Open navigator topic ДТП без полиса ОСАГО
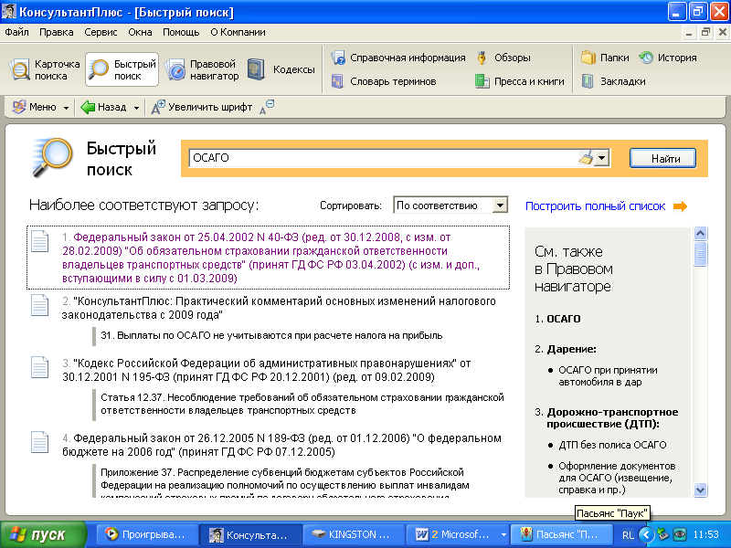The height and width of the screenshot is (548, 731). point(612,445)
